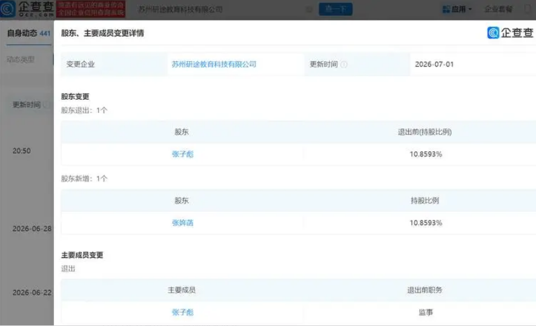This screenshot has width=536, height=326.
Task: Click the 退出前(持股比例) column header
Action: click(425, 132)
